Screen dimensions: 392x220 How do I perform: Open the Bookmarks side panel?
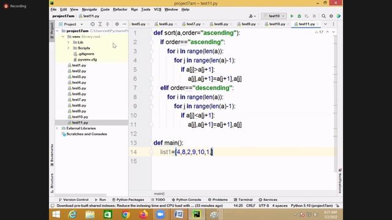click(52, 155)
